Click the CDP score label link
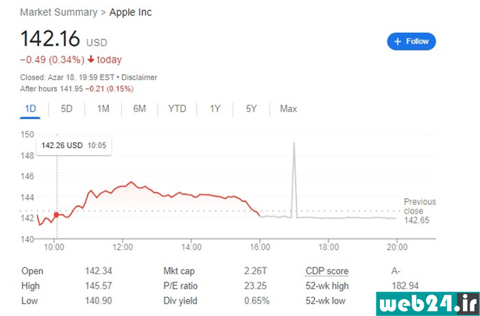This screenshot has height=316, width=480. tap(327, 271)
